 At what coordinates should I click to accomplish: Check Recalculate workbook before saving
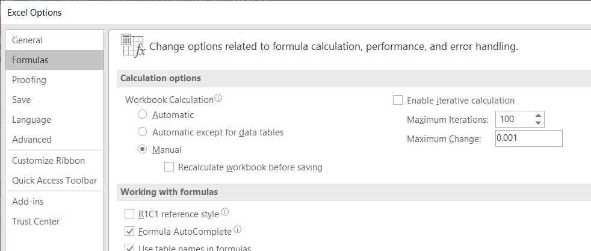coord(169,167)
